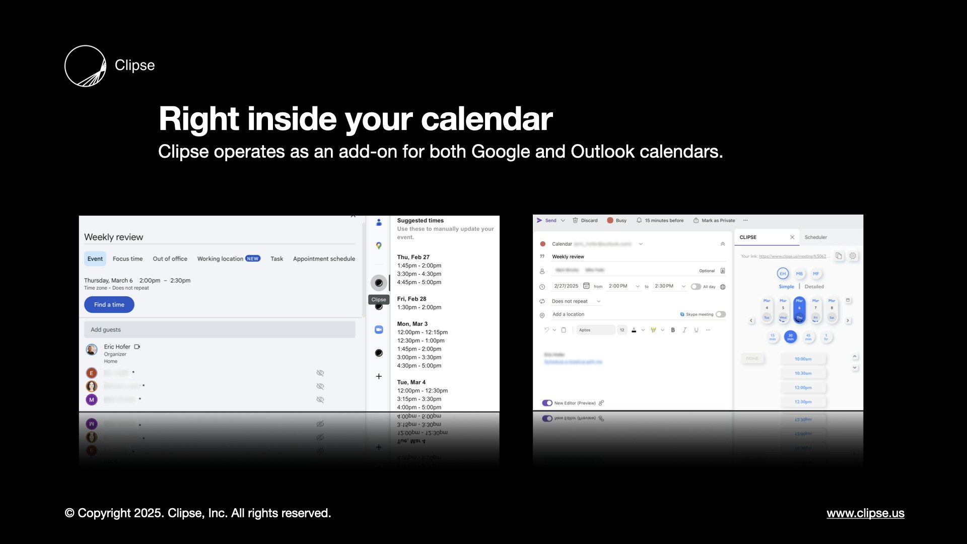Apply bold formatting in Outlook editor
967x544 pixels.
coord(673,330)
